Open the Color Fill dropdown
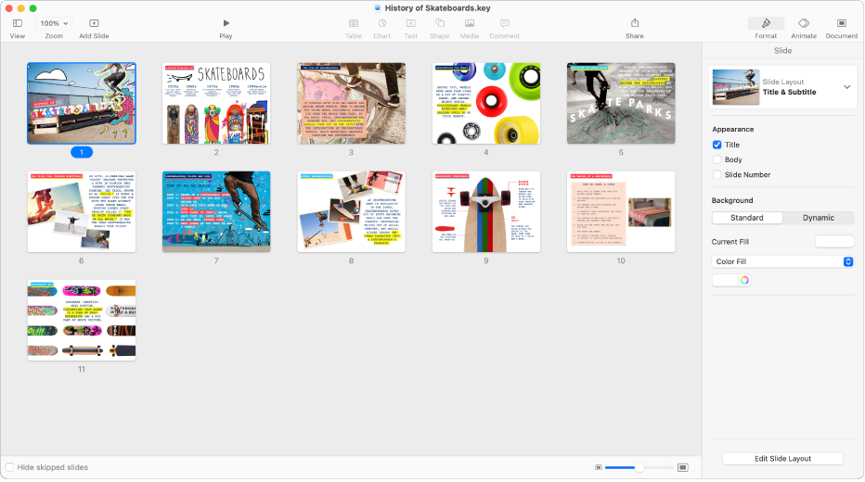The width and height of the screenshot is (865, 482). [x=782, y=262]
